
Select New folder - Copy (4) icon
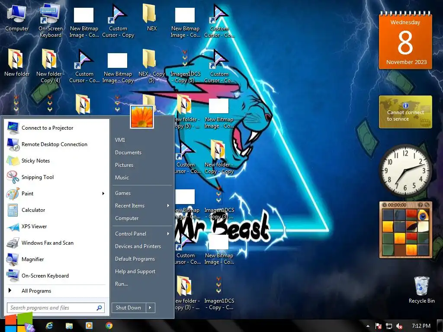click(50, 66)
